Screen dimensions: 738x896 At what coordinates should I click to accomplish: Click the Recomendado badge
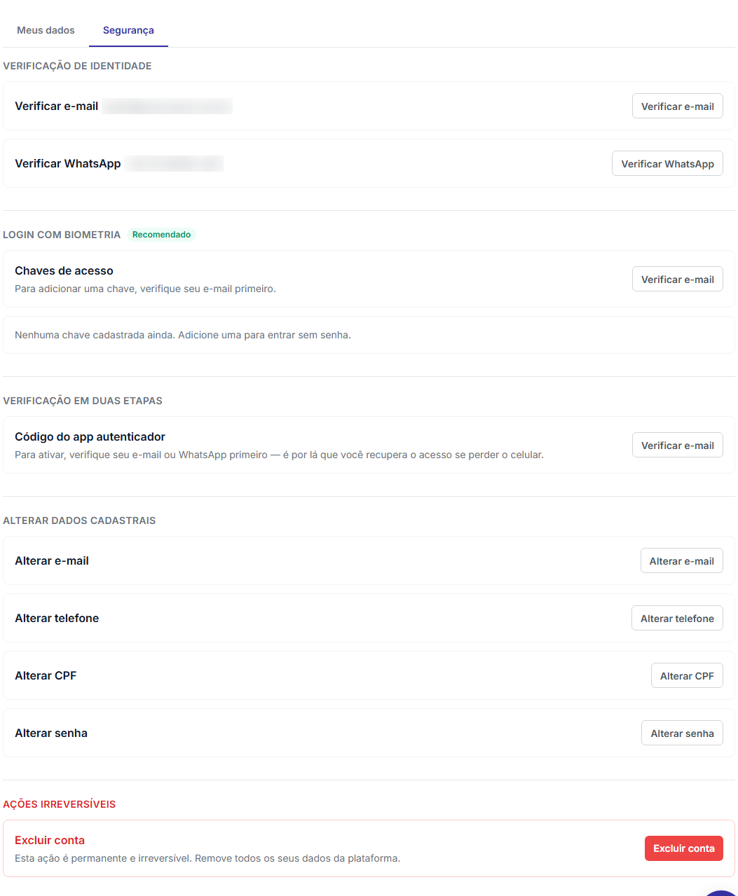(x=161, y=235)
